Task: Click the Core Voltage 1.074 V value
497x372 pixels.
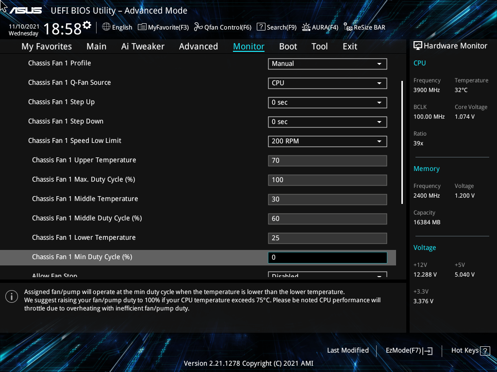Action: (464, 117)
